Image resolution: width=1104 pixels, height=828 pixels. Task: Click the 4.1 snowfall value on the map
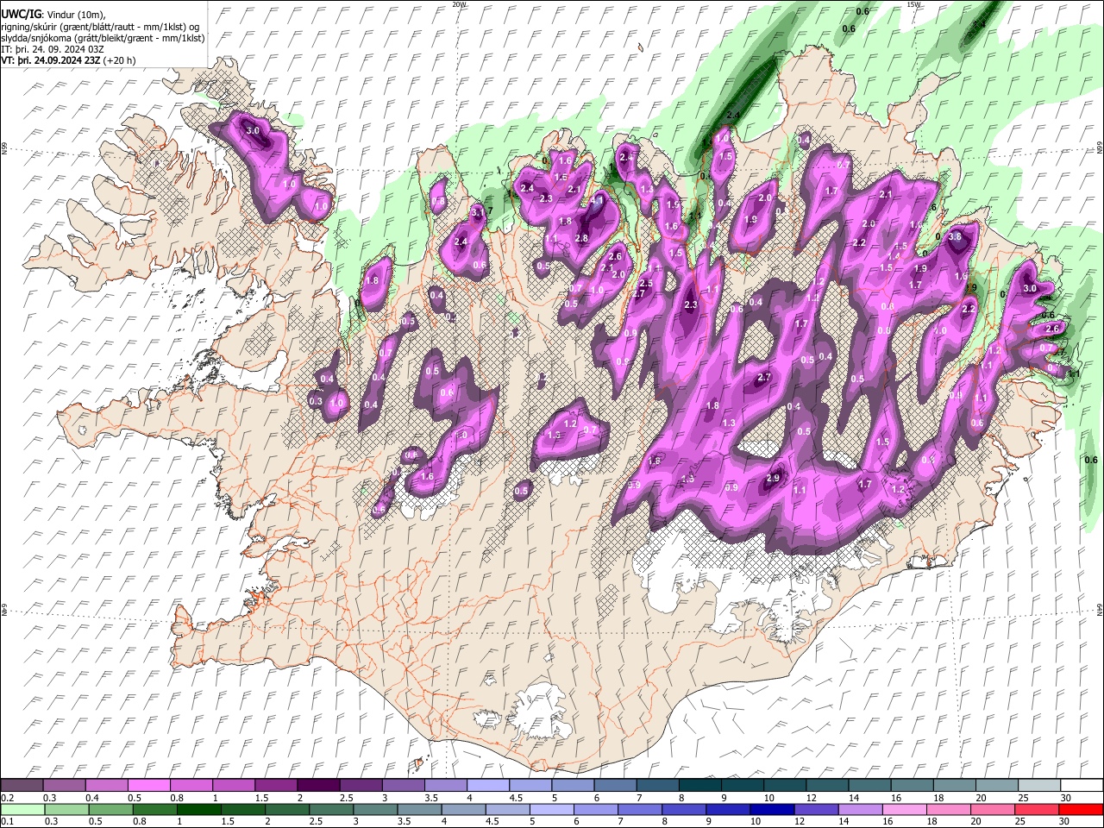click(x=597, y=201)
